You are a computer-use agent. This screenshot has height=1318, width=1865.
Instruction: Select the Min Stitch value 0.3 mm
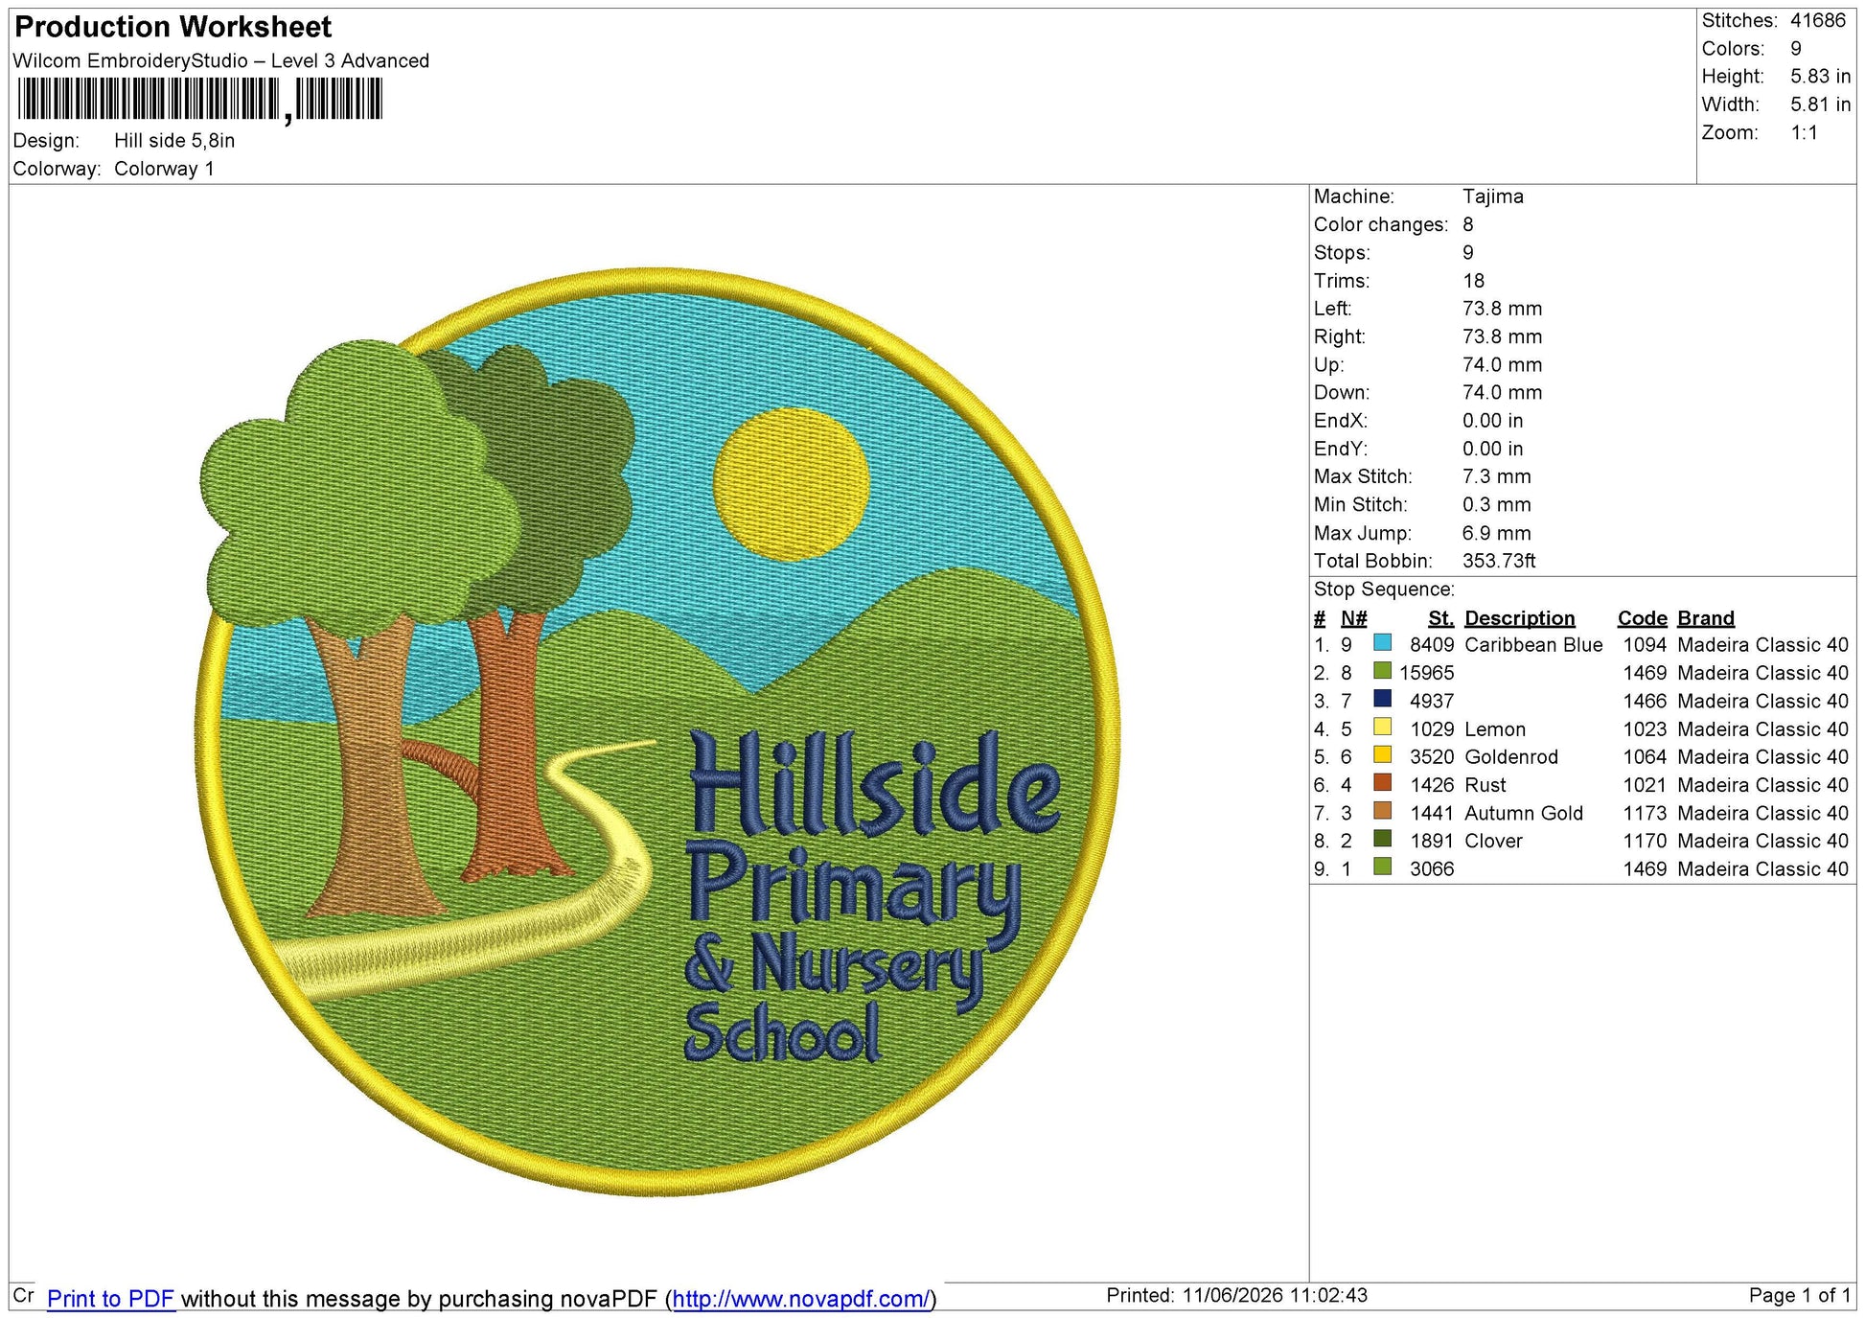(1497, 504)
